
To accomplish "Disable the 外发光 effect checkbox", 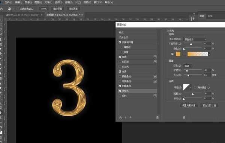I will [x=120, y=91].
